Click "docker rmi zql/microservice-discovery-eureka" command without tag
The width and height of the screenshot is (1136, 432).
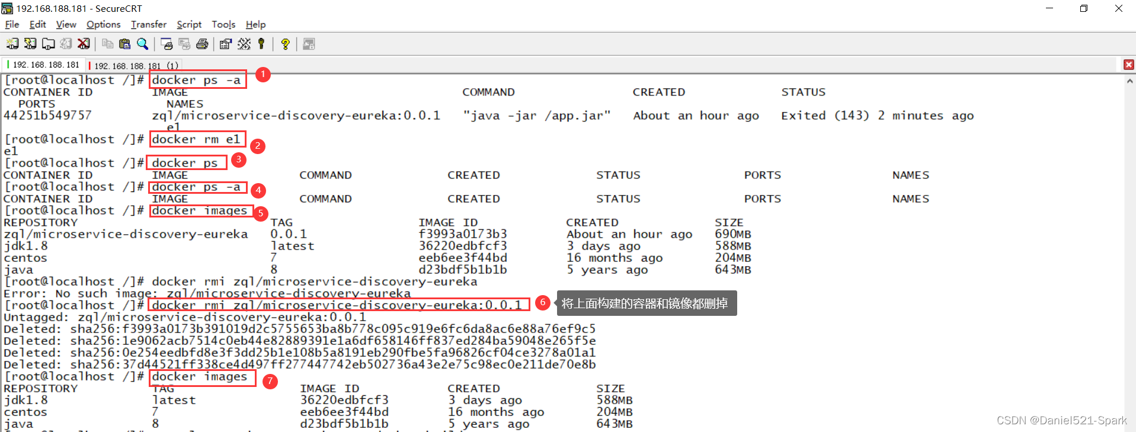pos(314,281)
